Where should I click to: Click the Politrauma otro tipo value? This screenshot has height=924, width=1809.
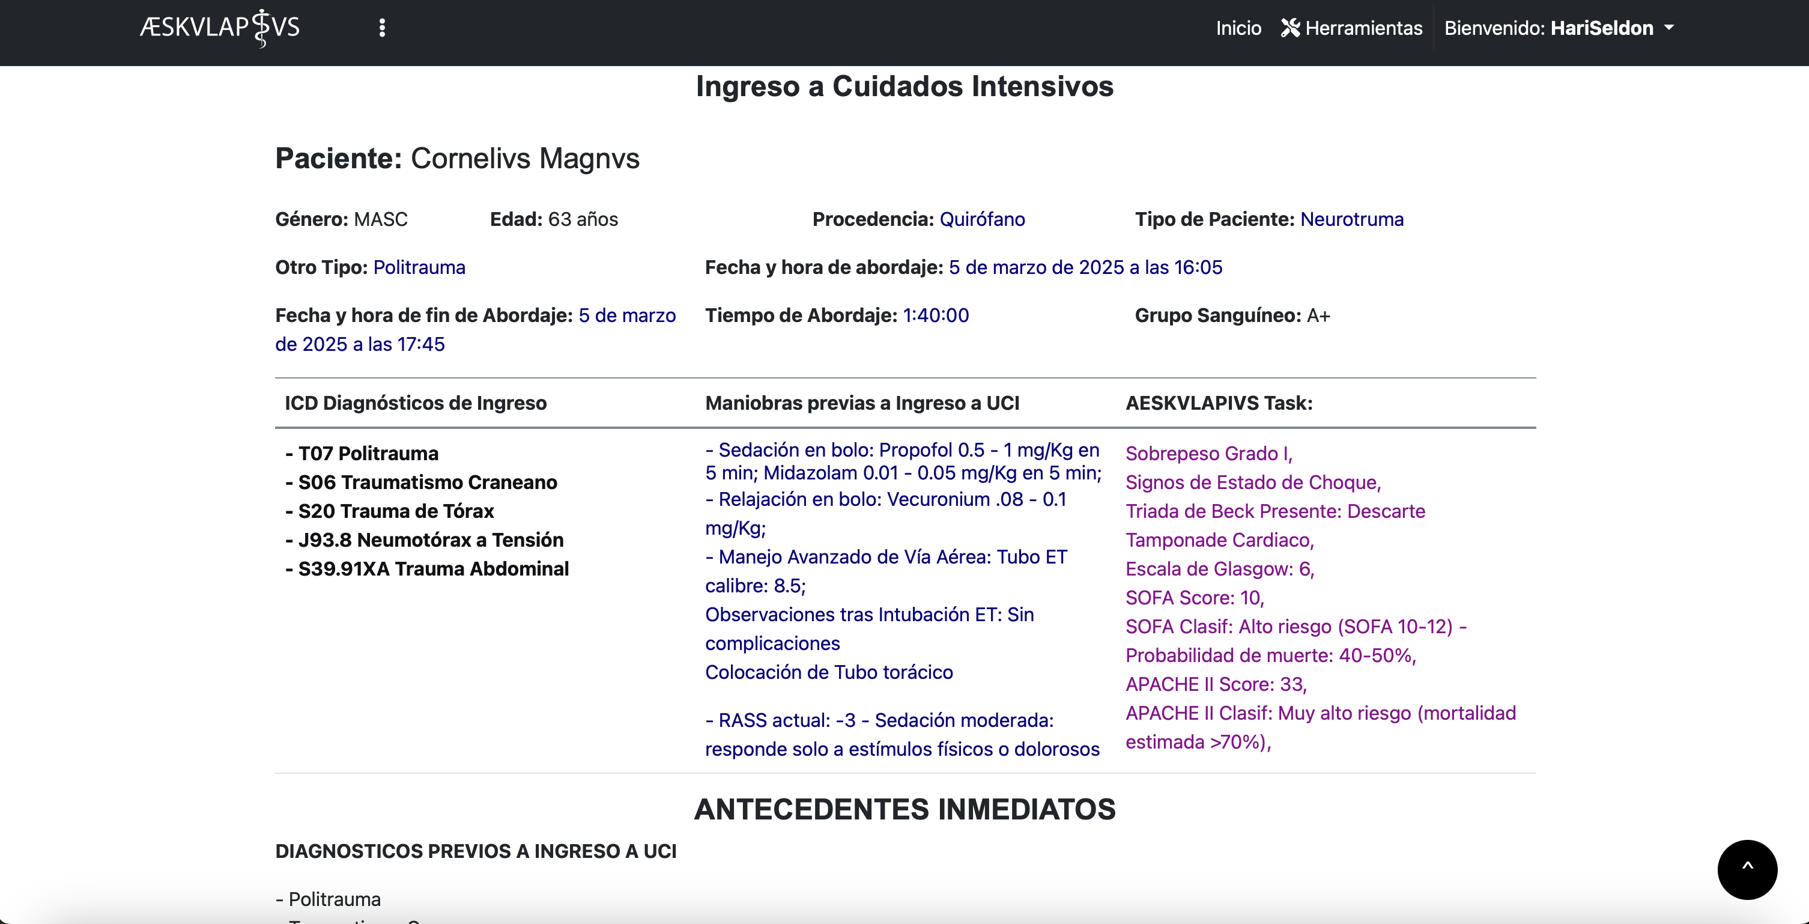419,267
